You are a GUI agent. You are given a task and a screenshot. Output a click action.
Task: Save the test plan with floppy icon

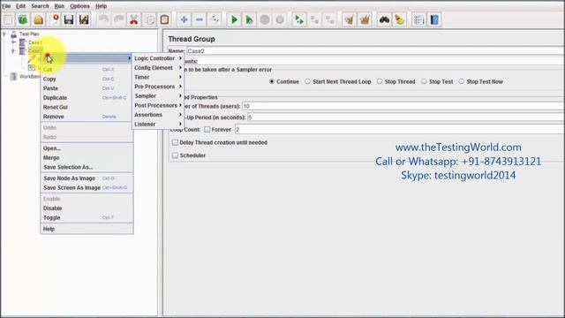69,19
